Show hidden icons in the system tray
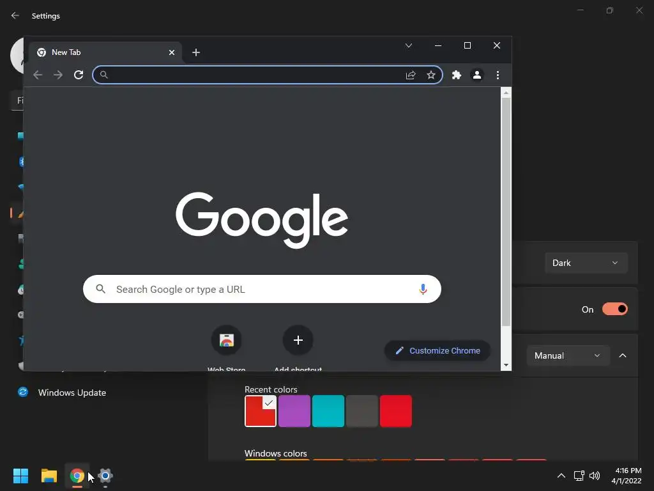 561,476
